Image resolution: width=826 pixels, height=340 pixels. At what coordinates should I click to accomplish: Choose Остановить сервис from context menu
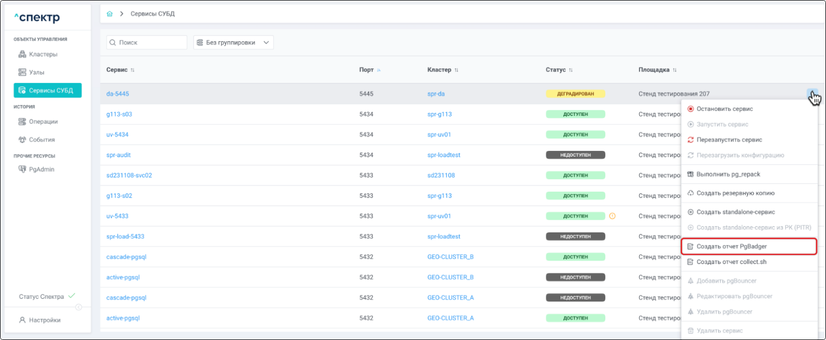[724, 109]
